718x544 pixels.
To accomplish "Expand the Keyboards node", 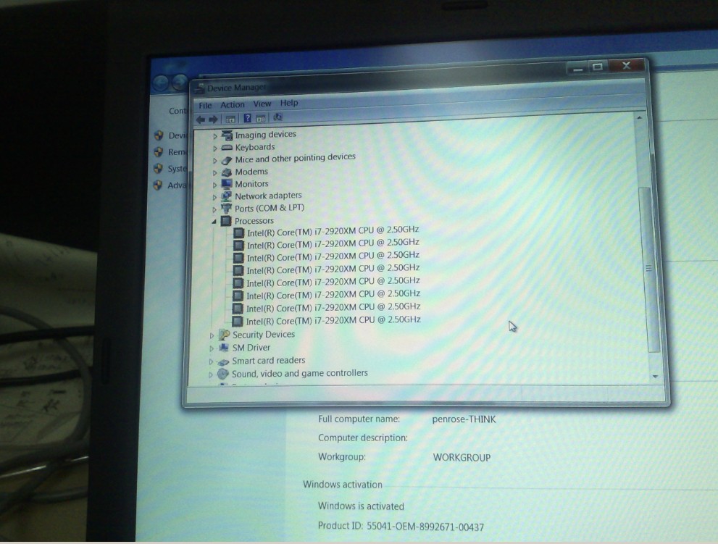I will (214, 148).
